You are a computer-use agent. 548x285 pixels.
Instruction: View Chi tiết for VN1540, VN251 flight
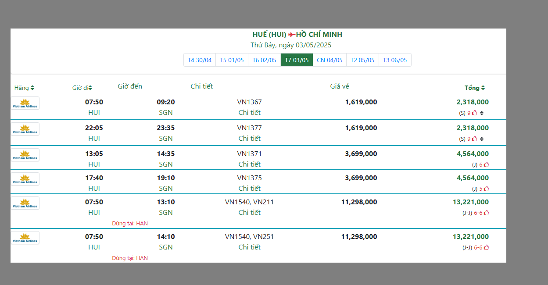tap(249, 247)
